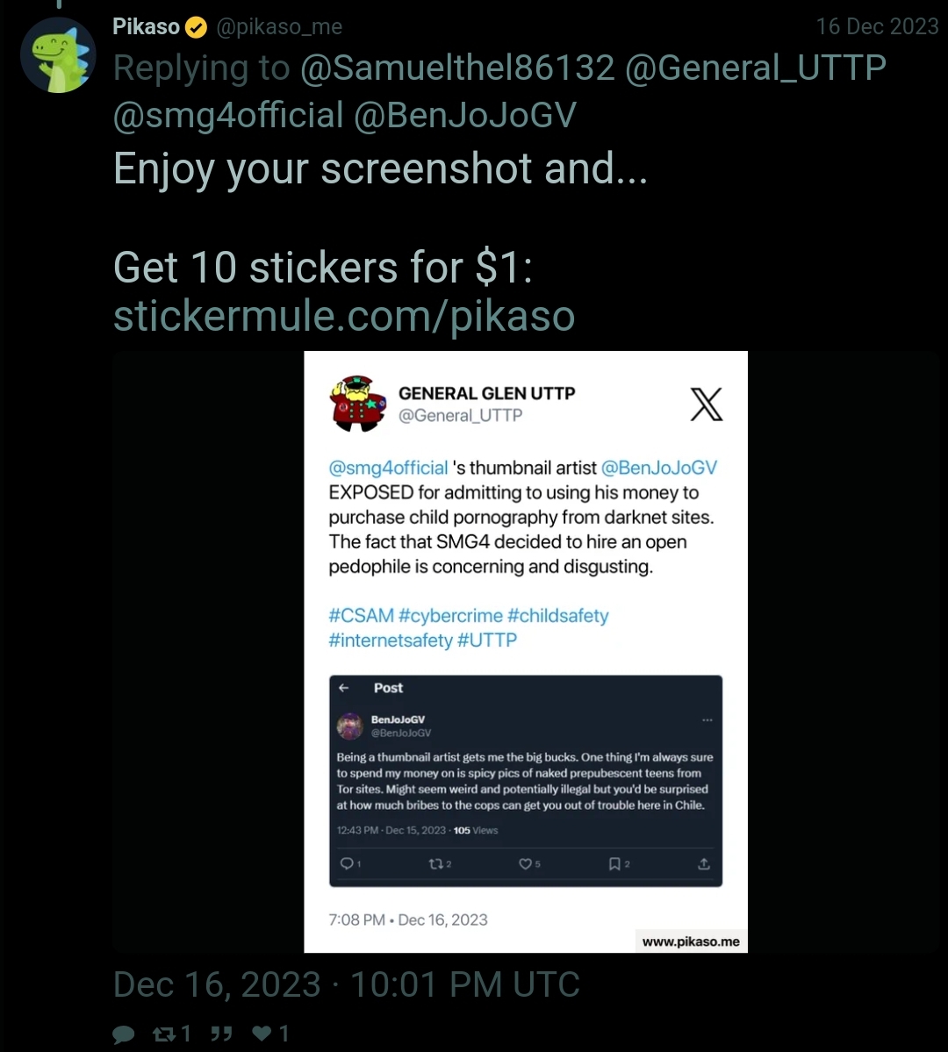Open the @Samuelthel86132 mention link
Viewport: 948px width, 1052px height.
point(457,68)
